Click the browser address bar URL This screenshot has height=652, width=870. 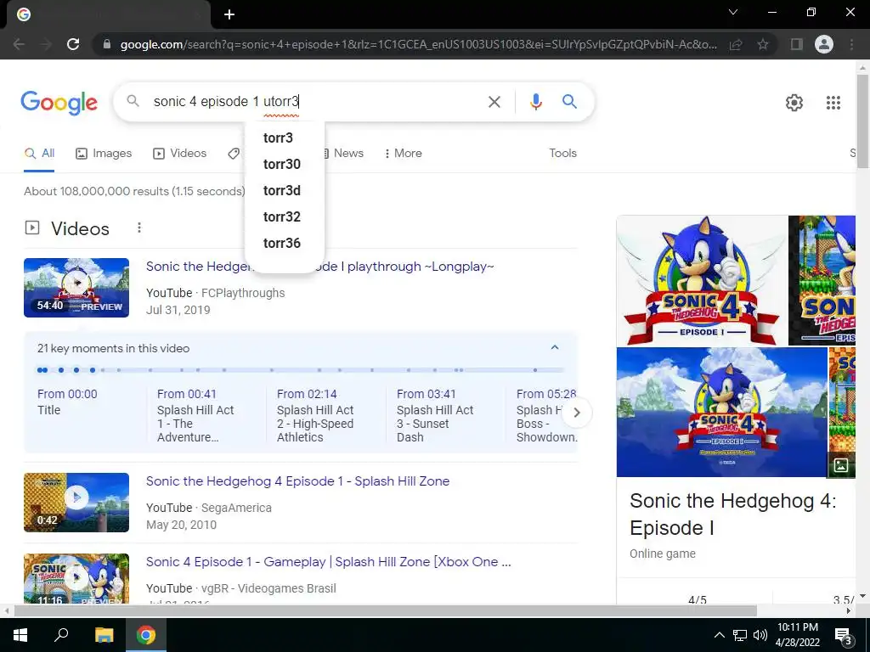(x=418, y=44)
